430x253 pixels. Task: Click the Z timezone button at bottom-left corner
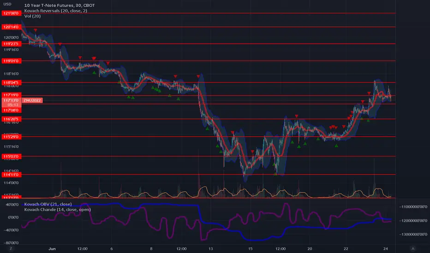tap(11, 248)
